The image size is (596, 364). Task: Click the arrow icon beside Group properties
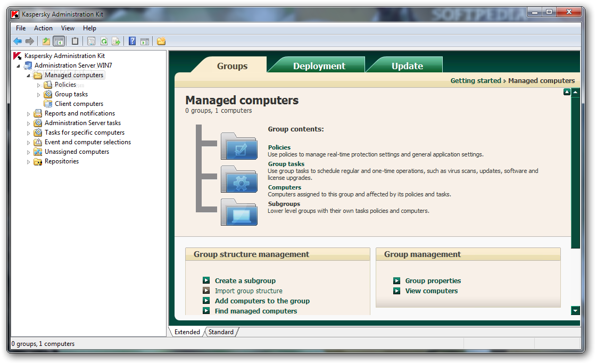pyautogui.click(x=396, y=280)
